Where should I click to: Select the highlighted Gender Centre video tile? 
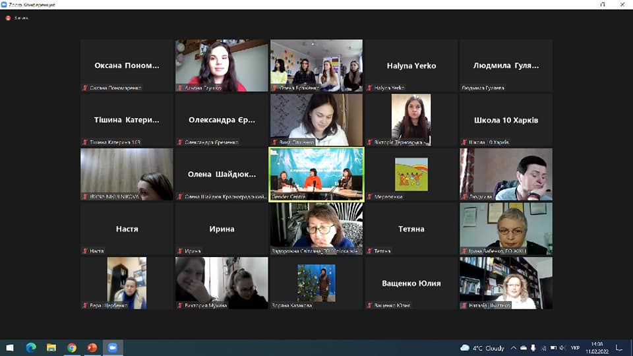click(x=316, y=174)
